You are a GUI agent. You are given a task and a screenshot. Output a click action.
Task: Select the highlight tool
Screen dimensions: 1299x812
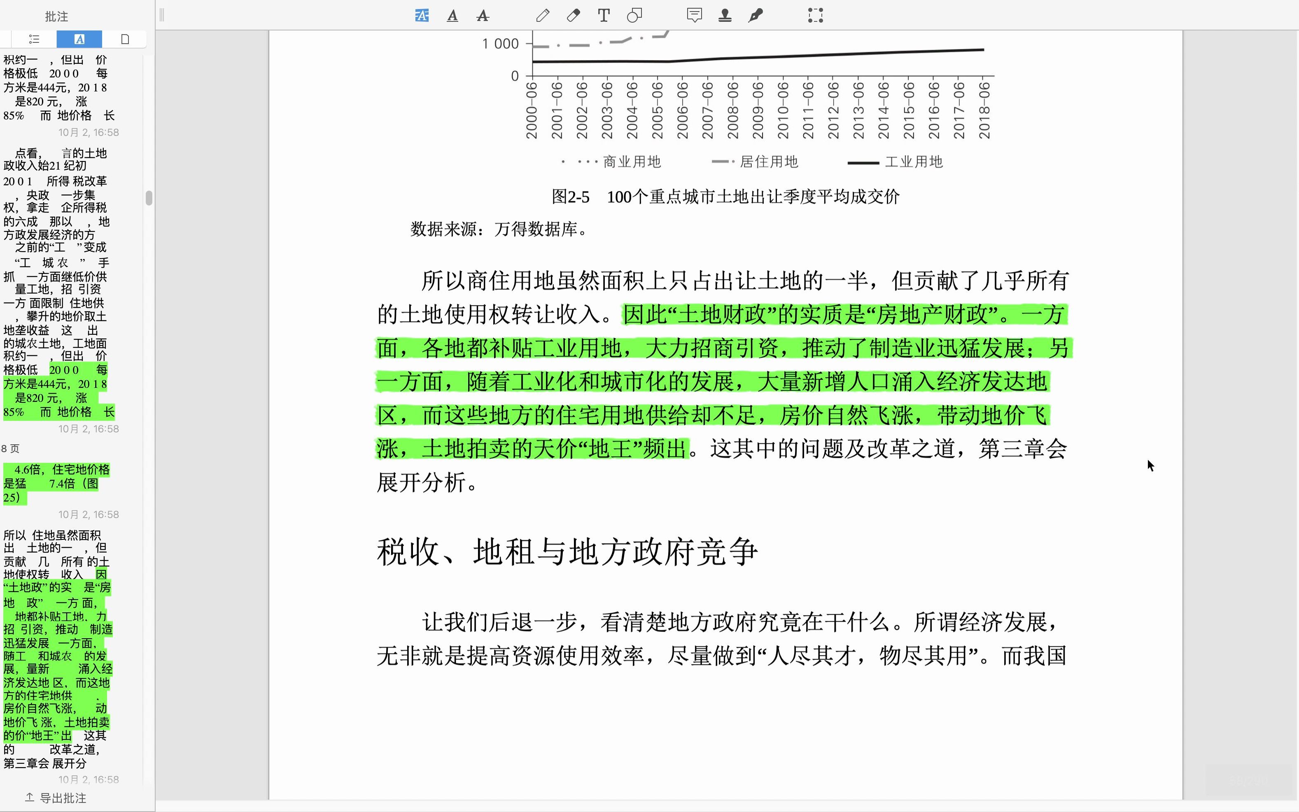tap(422, 16)
